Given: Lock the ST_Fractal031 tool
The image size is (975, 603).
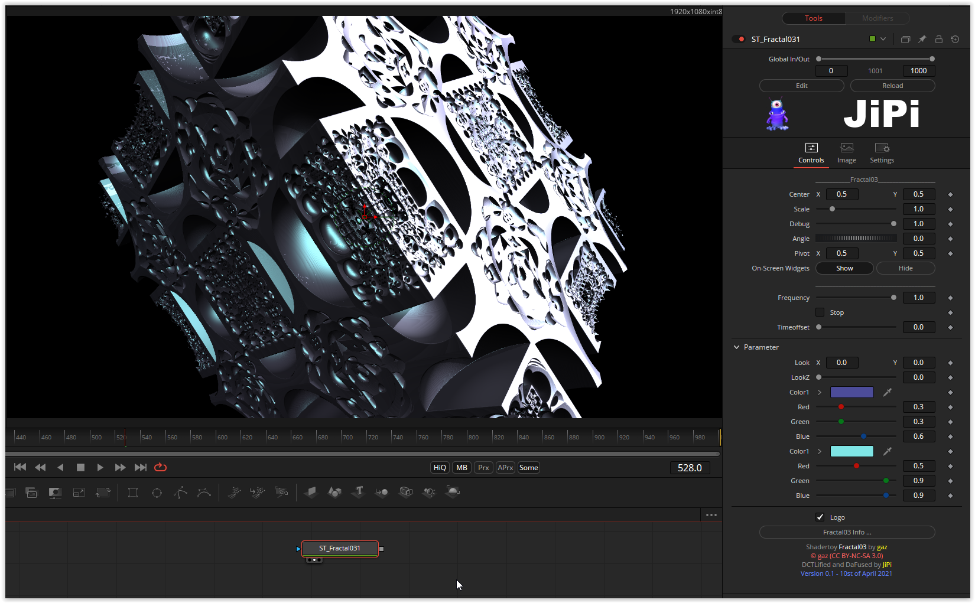Looking at the screenshot, I should (938, 39).
